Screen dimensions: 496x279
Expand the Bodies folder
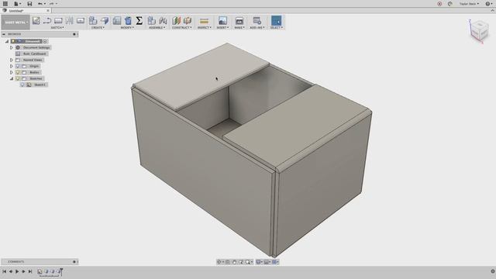(12, 72)
